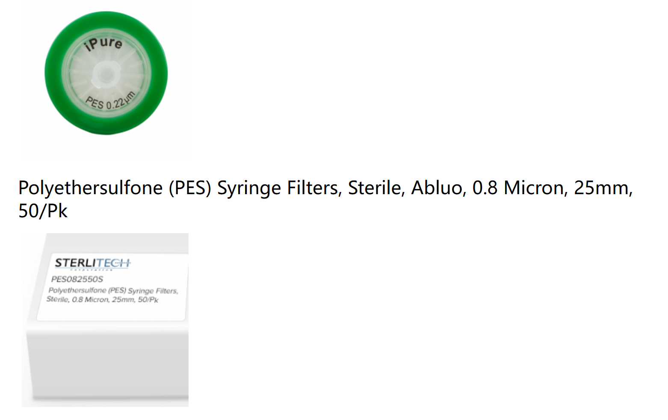Viewport: 668px width, 420px height.
Task: Click the Sterlitech white box product image
Action: [105, 320]
